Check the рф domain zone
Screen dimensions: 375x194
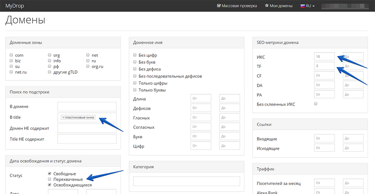pyautogui.click(x=49, y=66)
